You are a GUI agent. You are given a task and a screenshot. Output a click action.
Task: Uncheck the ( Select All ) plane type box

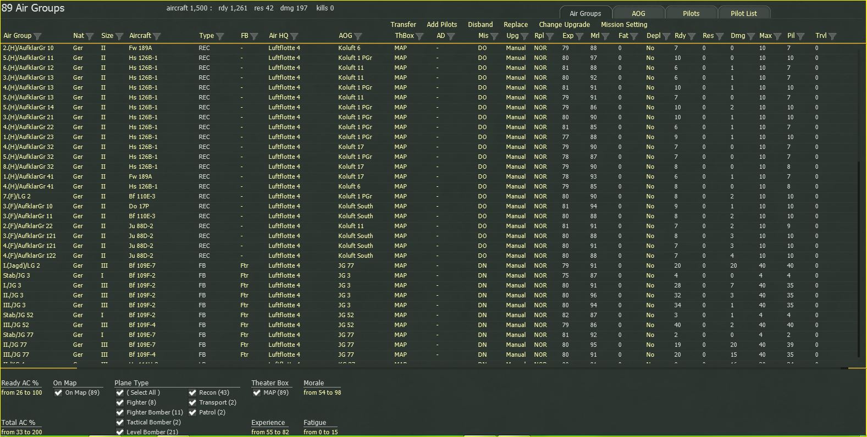pyautogui.click(x=120, y=393)
